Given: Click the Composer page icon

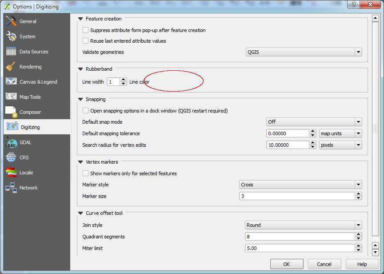Looking at the screenshot, I should click(x=11, y=112).
